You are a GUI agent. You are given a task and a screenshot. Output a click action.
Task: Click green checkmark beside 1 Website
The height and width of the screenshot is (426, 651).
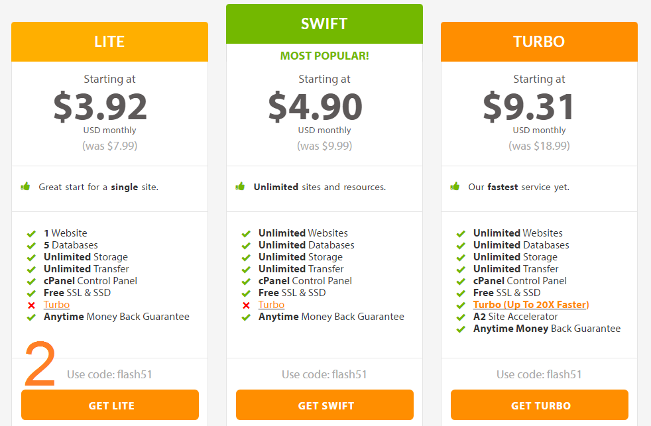[31, 233]
